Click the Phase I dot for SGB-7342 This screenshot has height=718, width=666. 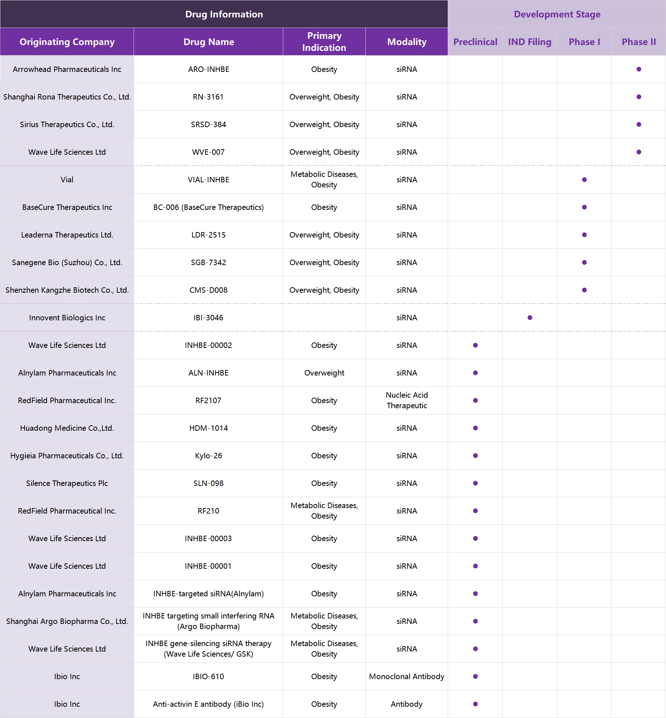point(584,263)
